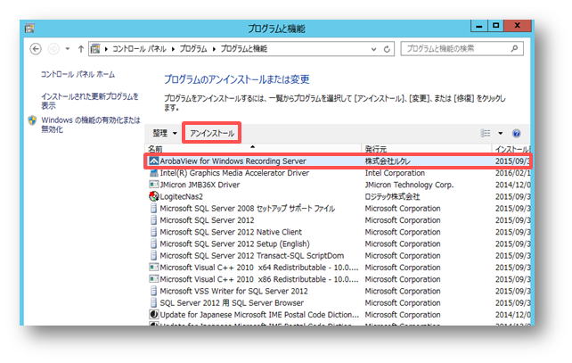Click the Visual C++ 2010 x64 icon

(153, 268)
